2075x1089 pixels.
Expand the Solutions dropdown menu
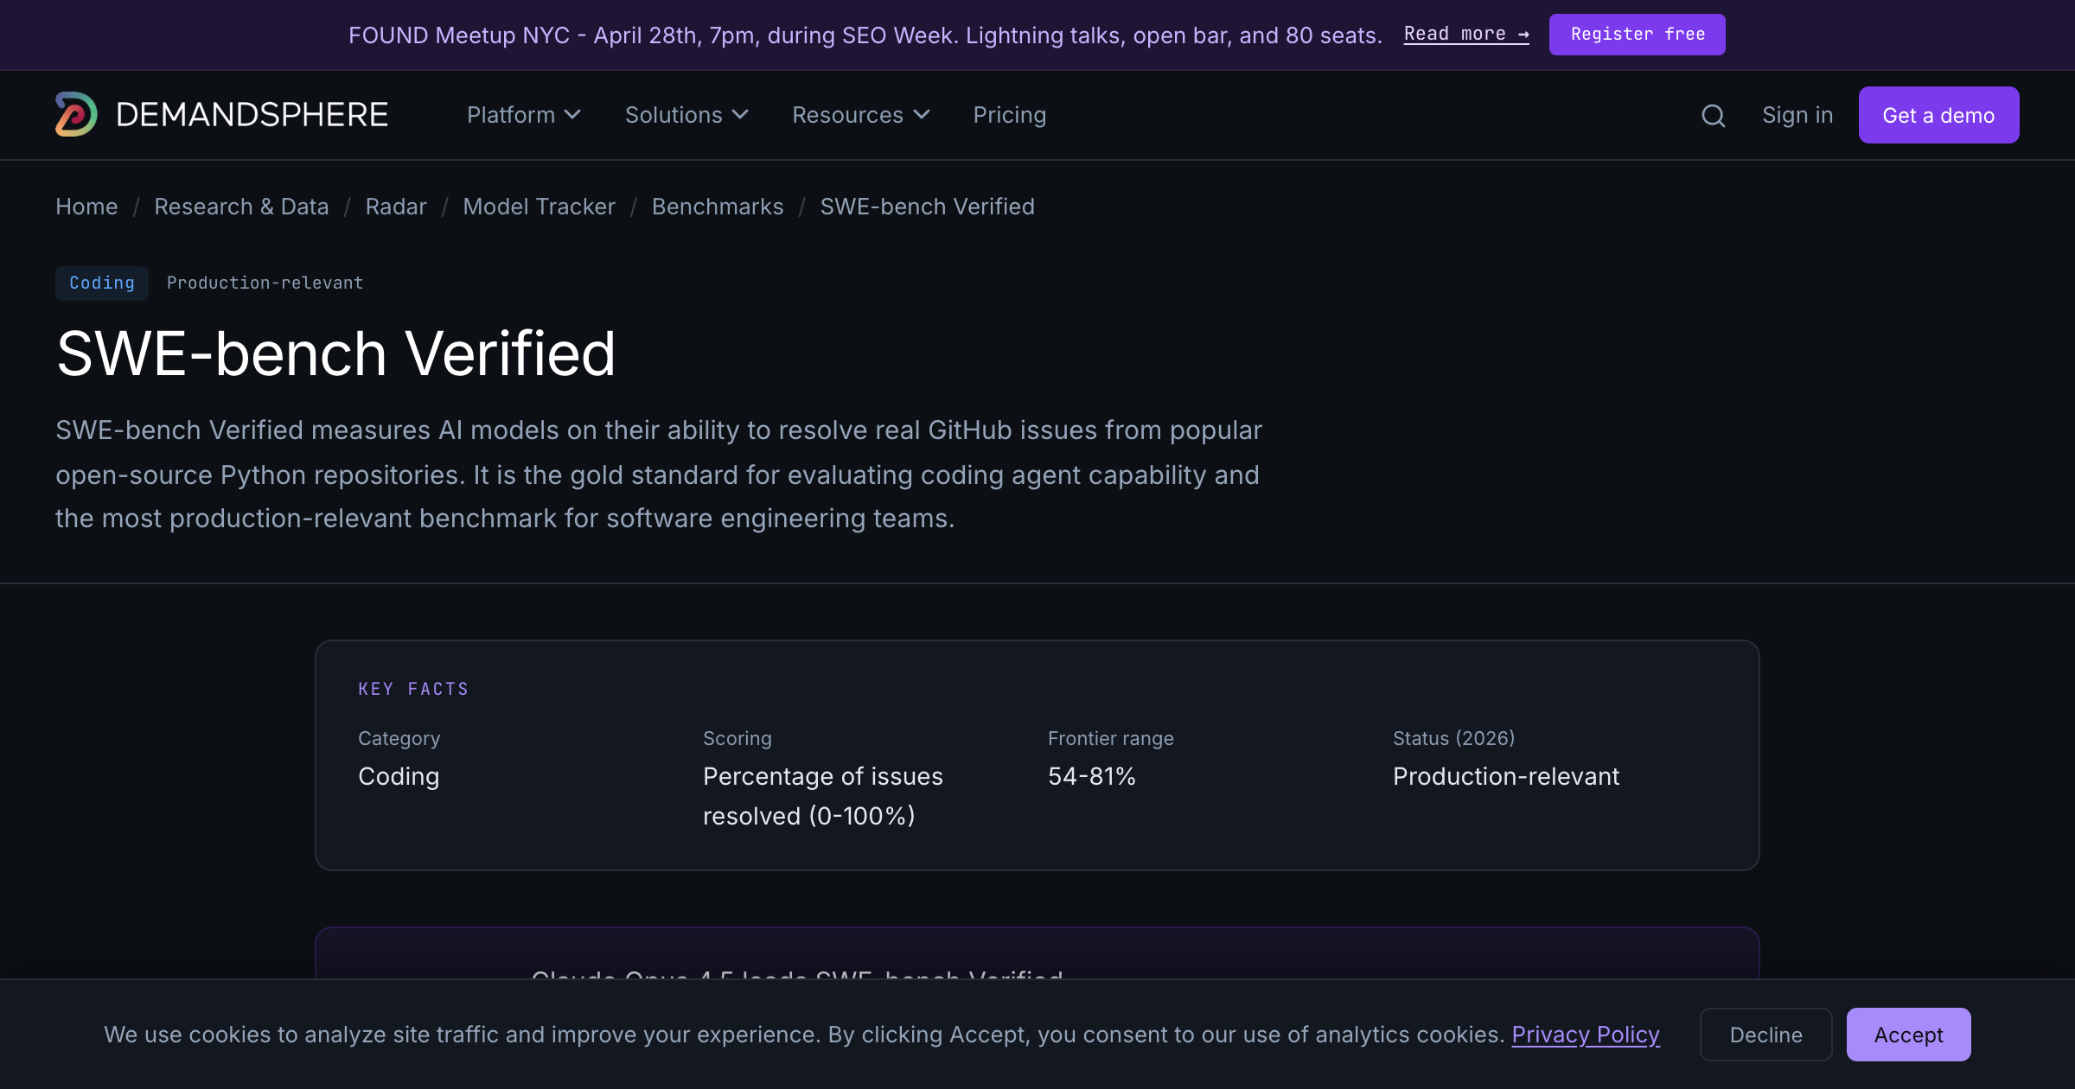686,115
